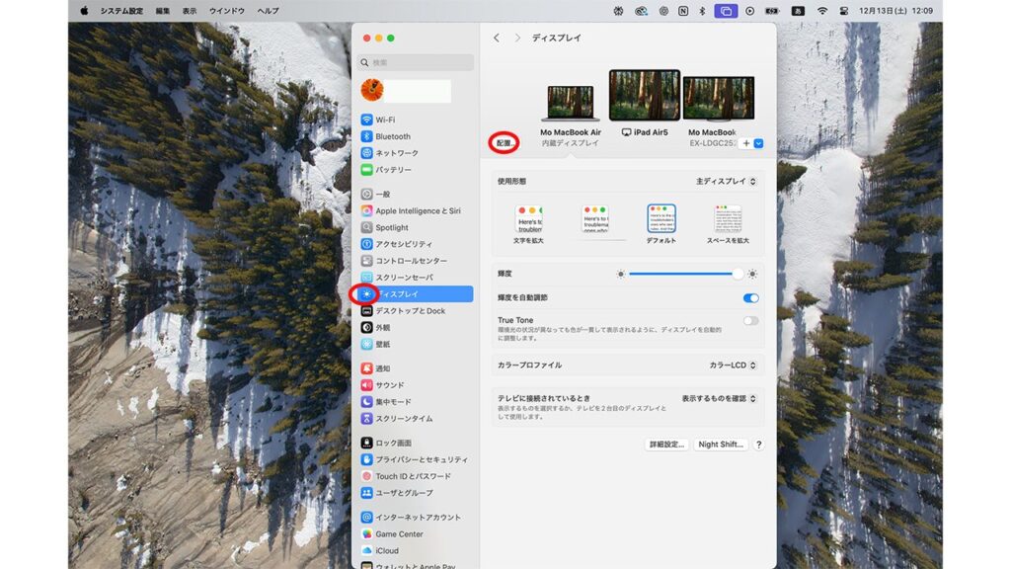This screenshot has width=1011, height=569.
Task: Open カラーLCD color profile dropdown
Action: click(735, 366)
